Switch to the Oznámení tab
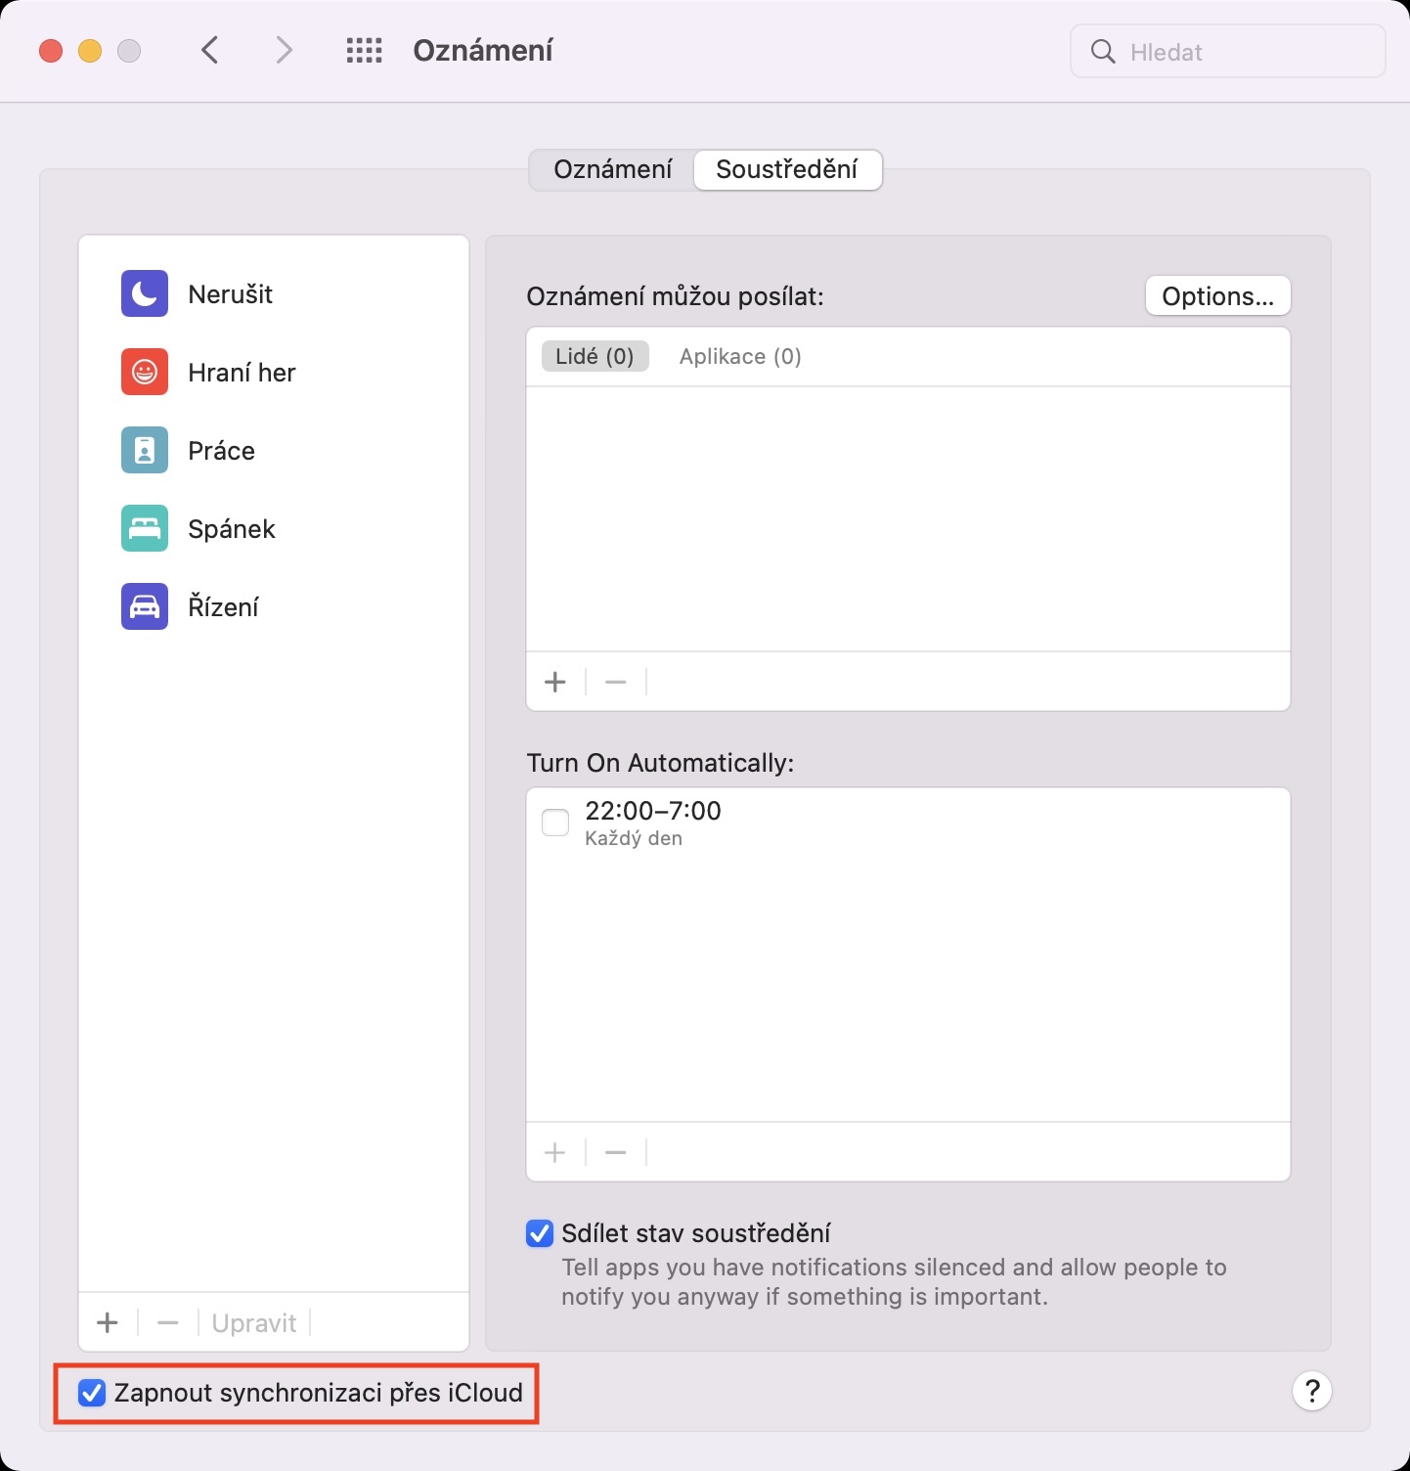This screenshot has width=1410, height=1471. tap(613, 170)
